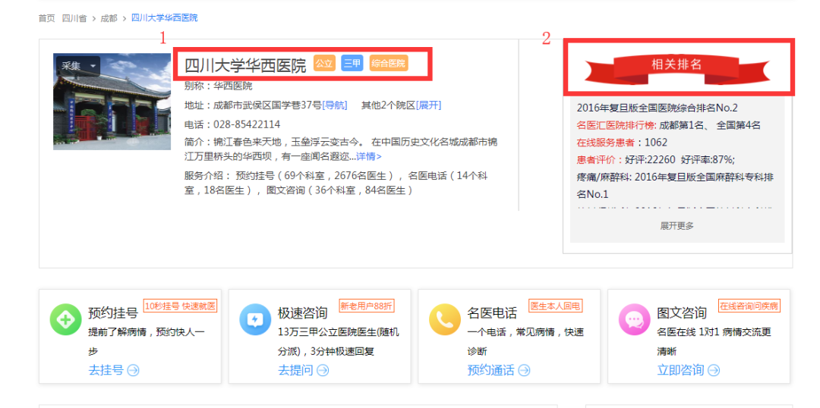The height and width of the screenshot is (408, 820).
Task: Open the 详情> link in introduction
Action: click(369, 156)
